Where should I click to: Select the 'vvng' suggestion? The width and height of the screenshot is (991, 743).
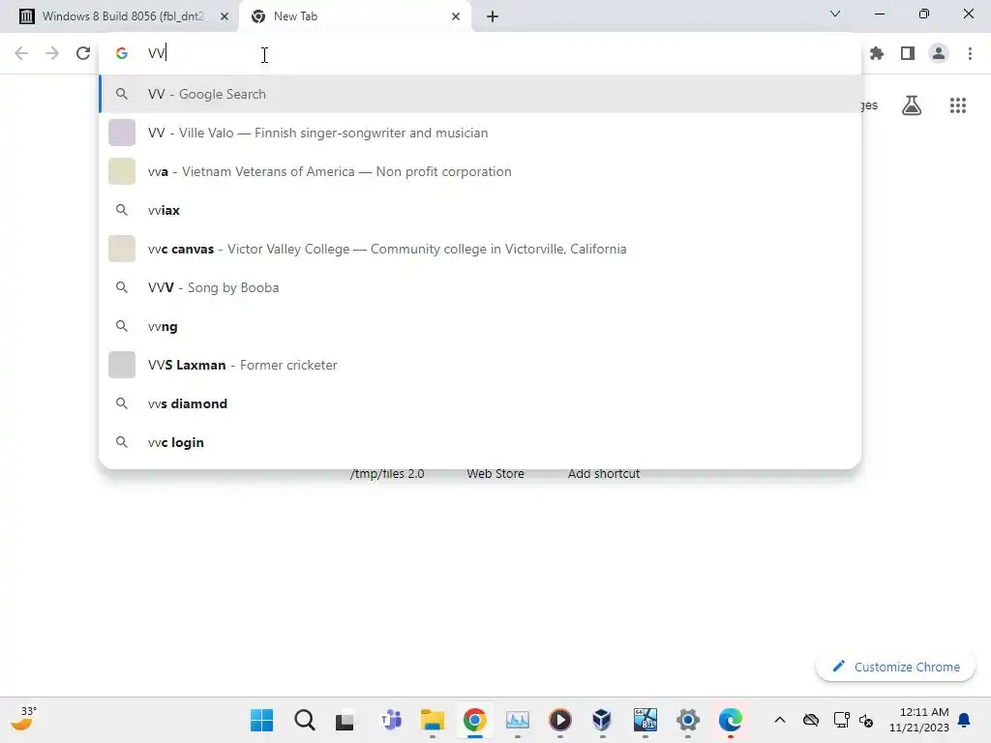tap(480, 326)
